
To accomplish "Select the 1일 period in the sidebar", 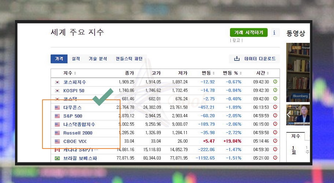I will (294, 150).
